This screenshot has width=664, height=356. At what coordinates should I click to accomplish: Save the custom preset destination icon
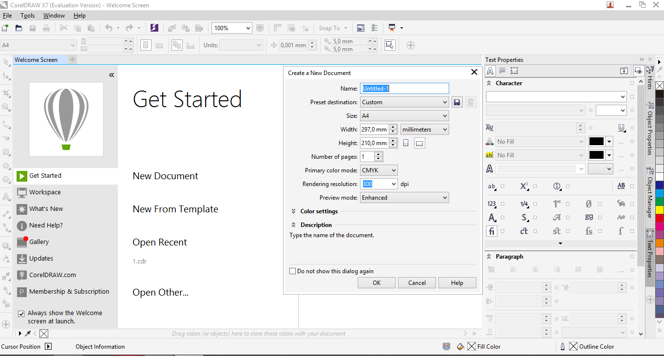(x=457, y=102)
